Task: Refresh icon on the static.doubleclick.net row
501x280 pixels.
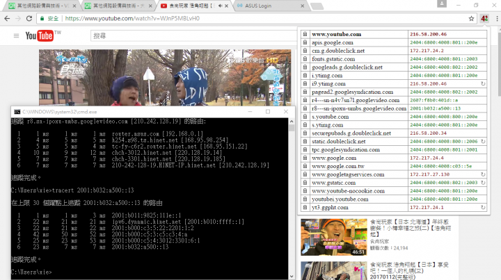Action: 483,141
